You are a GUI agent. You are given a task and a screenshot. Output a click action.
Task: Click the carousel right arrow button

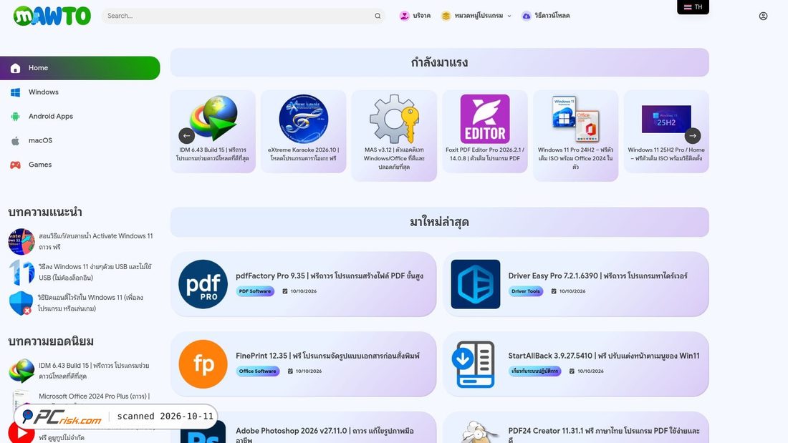(x=693, y=135)
